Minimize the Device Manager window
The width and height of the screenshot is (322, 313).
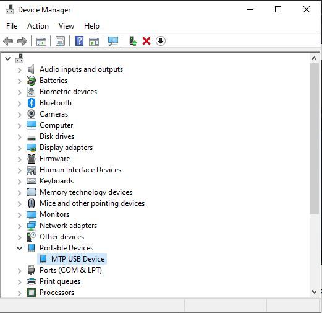click(x=250, y=9)
